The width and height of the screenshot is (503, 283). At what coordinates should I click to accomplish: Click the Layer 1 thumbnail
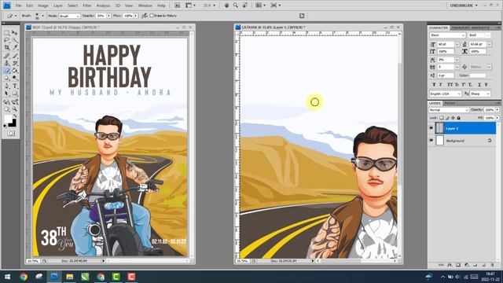click(x=439, y=128)
